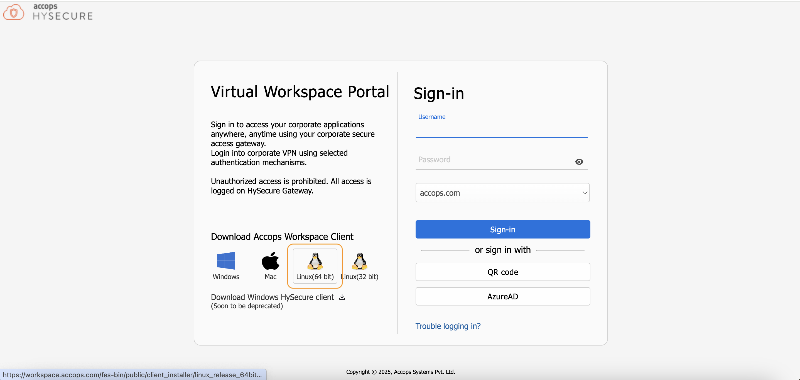Click the HYSECURE brand text
The image size is (800, 380).
tap(63, 16)
